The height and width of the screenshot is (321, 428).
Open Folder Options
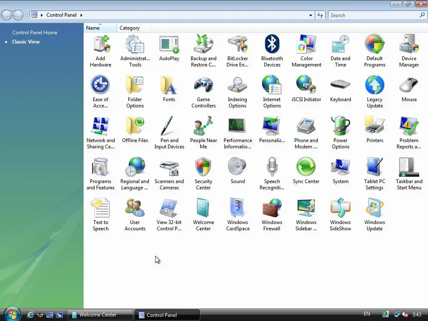pos(135,92)
